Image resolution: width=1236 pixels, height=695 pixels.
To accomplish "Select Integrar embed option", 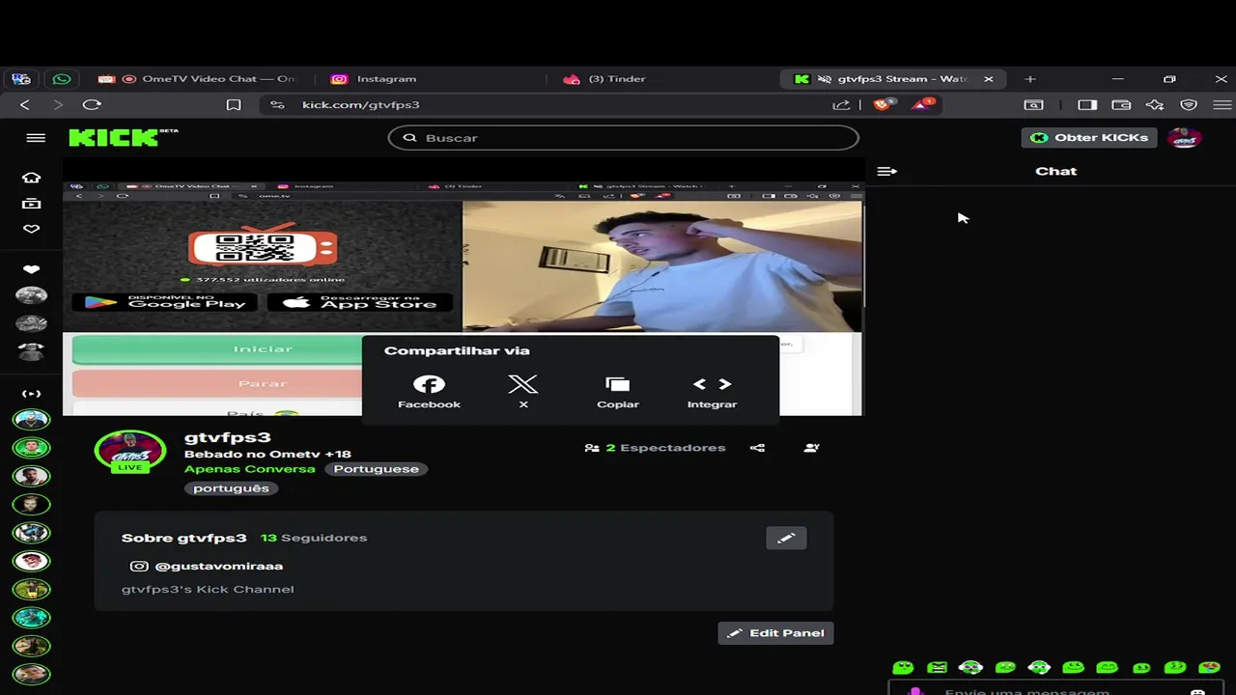I will point(712,391).
